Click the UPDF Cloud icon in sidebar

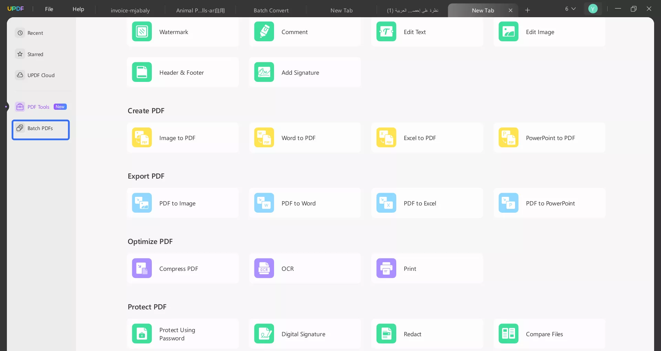pyautogui.click(x=20, y=75)
